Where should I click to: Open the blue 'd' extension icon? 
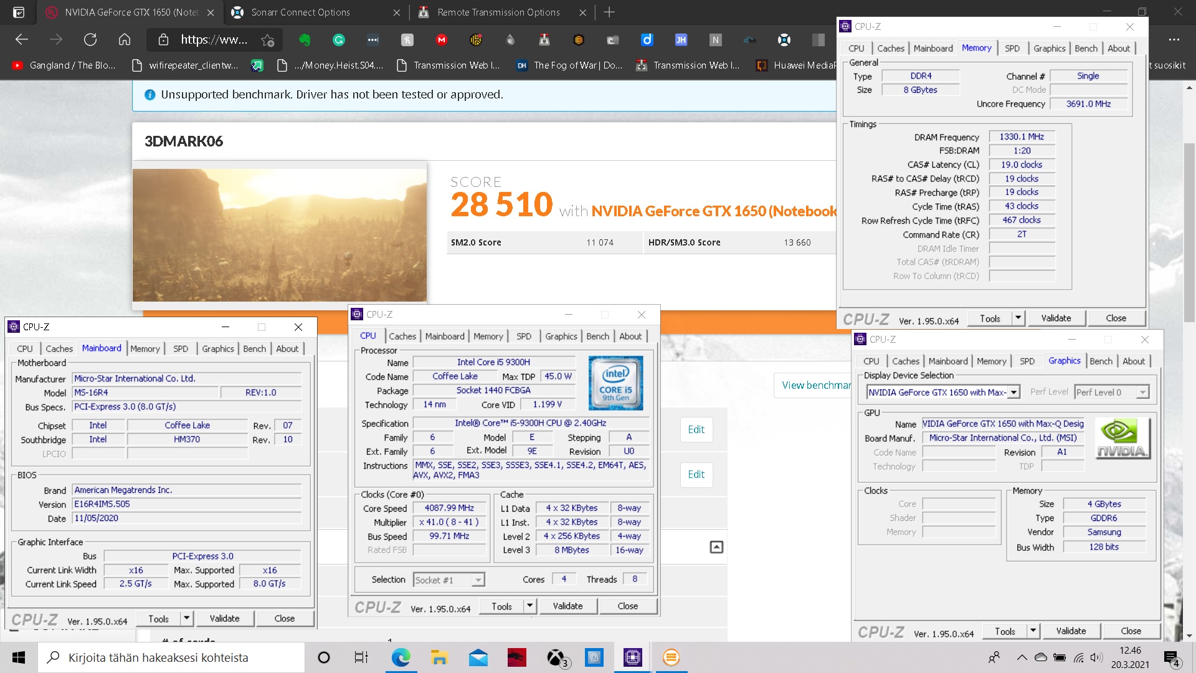[x=647, y=40]
